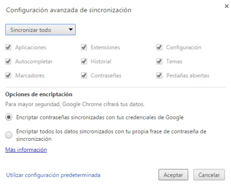The height and width of the screenshot is (184, 231).
Task: Open the Más información link
Action: 26,149
